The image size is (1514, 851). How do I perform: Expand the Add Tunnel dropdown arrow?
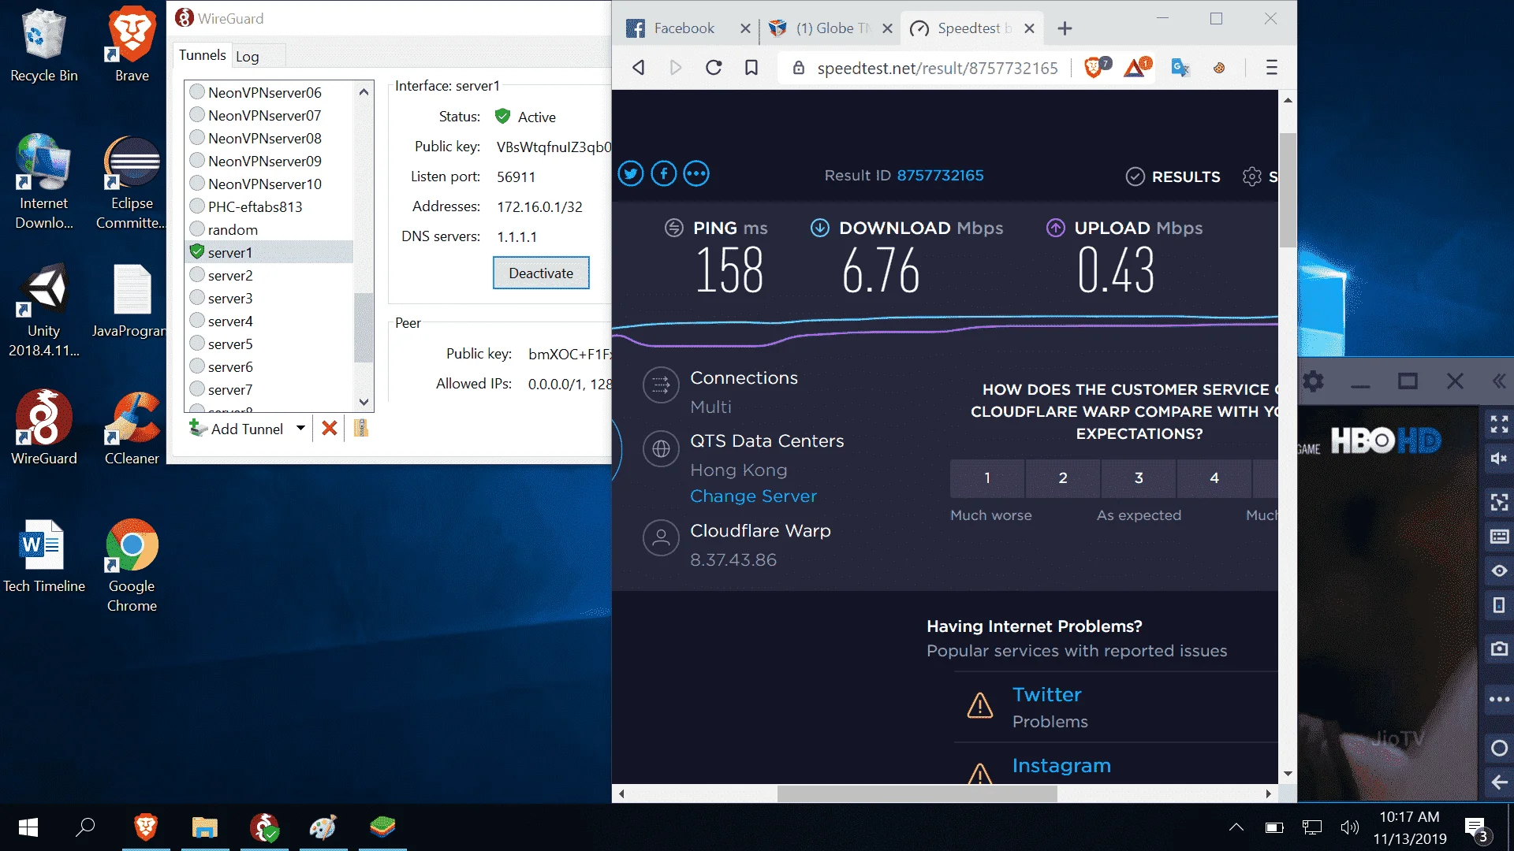click(x=300, y=429)
